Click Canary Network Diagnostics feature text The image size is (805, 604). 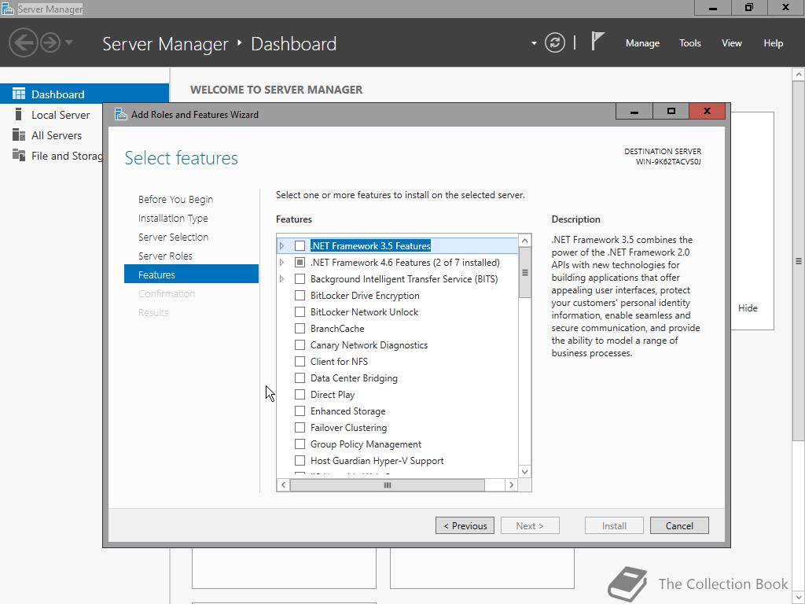click(x=369, y=345)
